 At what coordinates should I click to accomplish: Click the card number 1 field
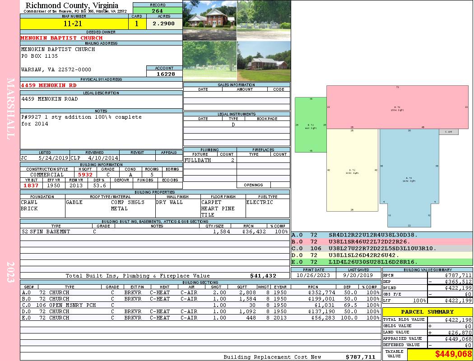[137, 23]
